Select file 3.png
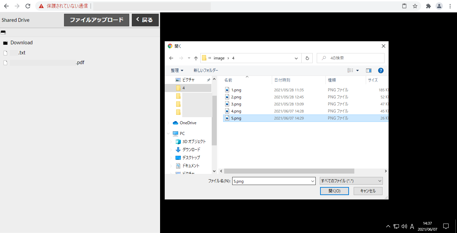This screenshot has height=233, width=457. coord(236,104)
